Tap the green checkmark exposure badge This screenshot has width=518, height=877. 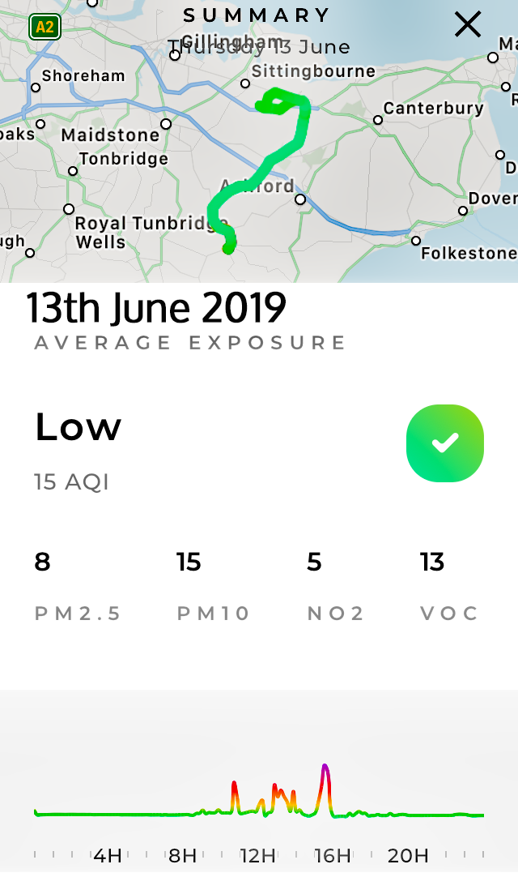444,443
